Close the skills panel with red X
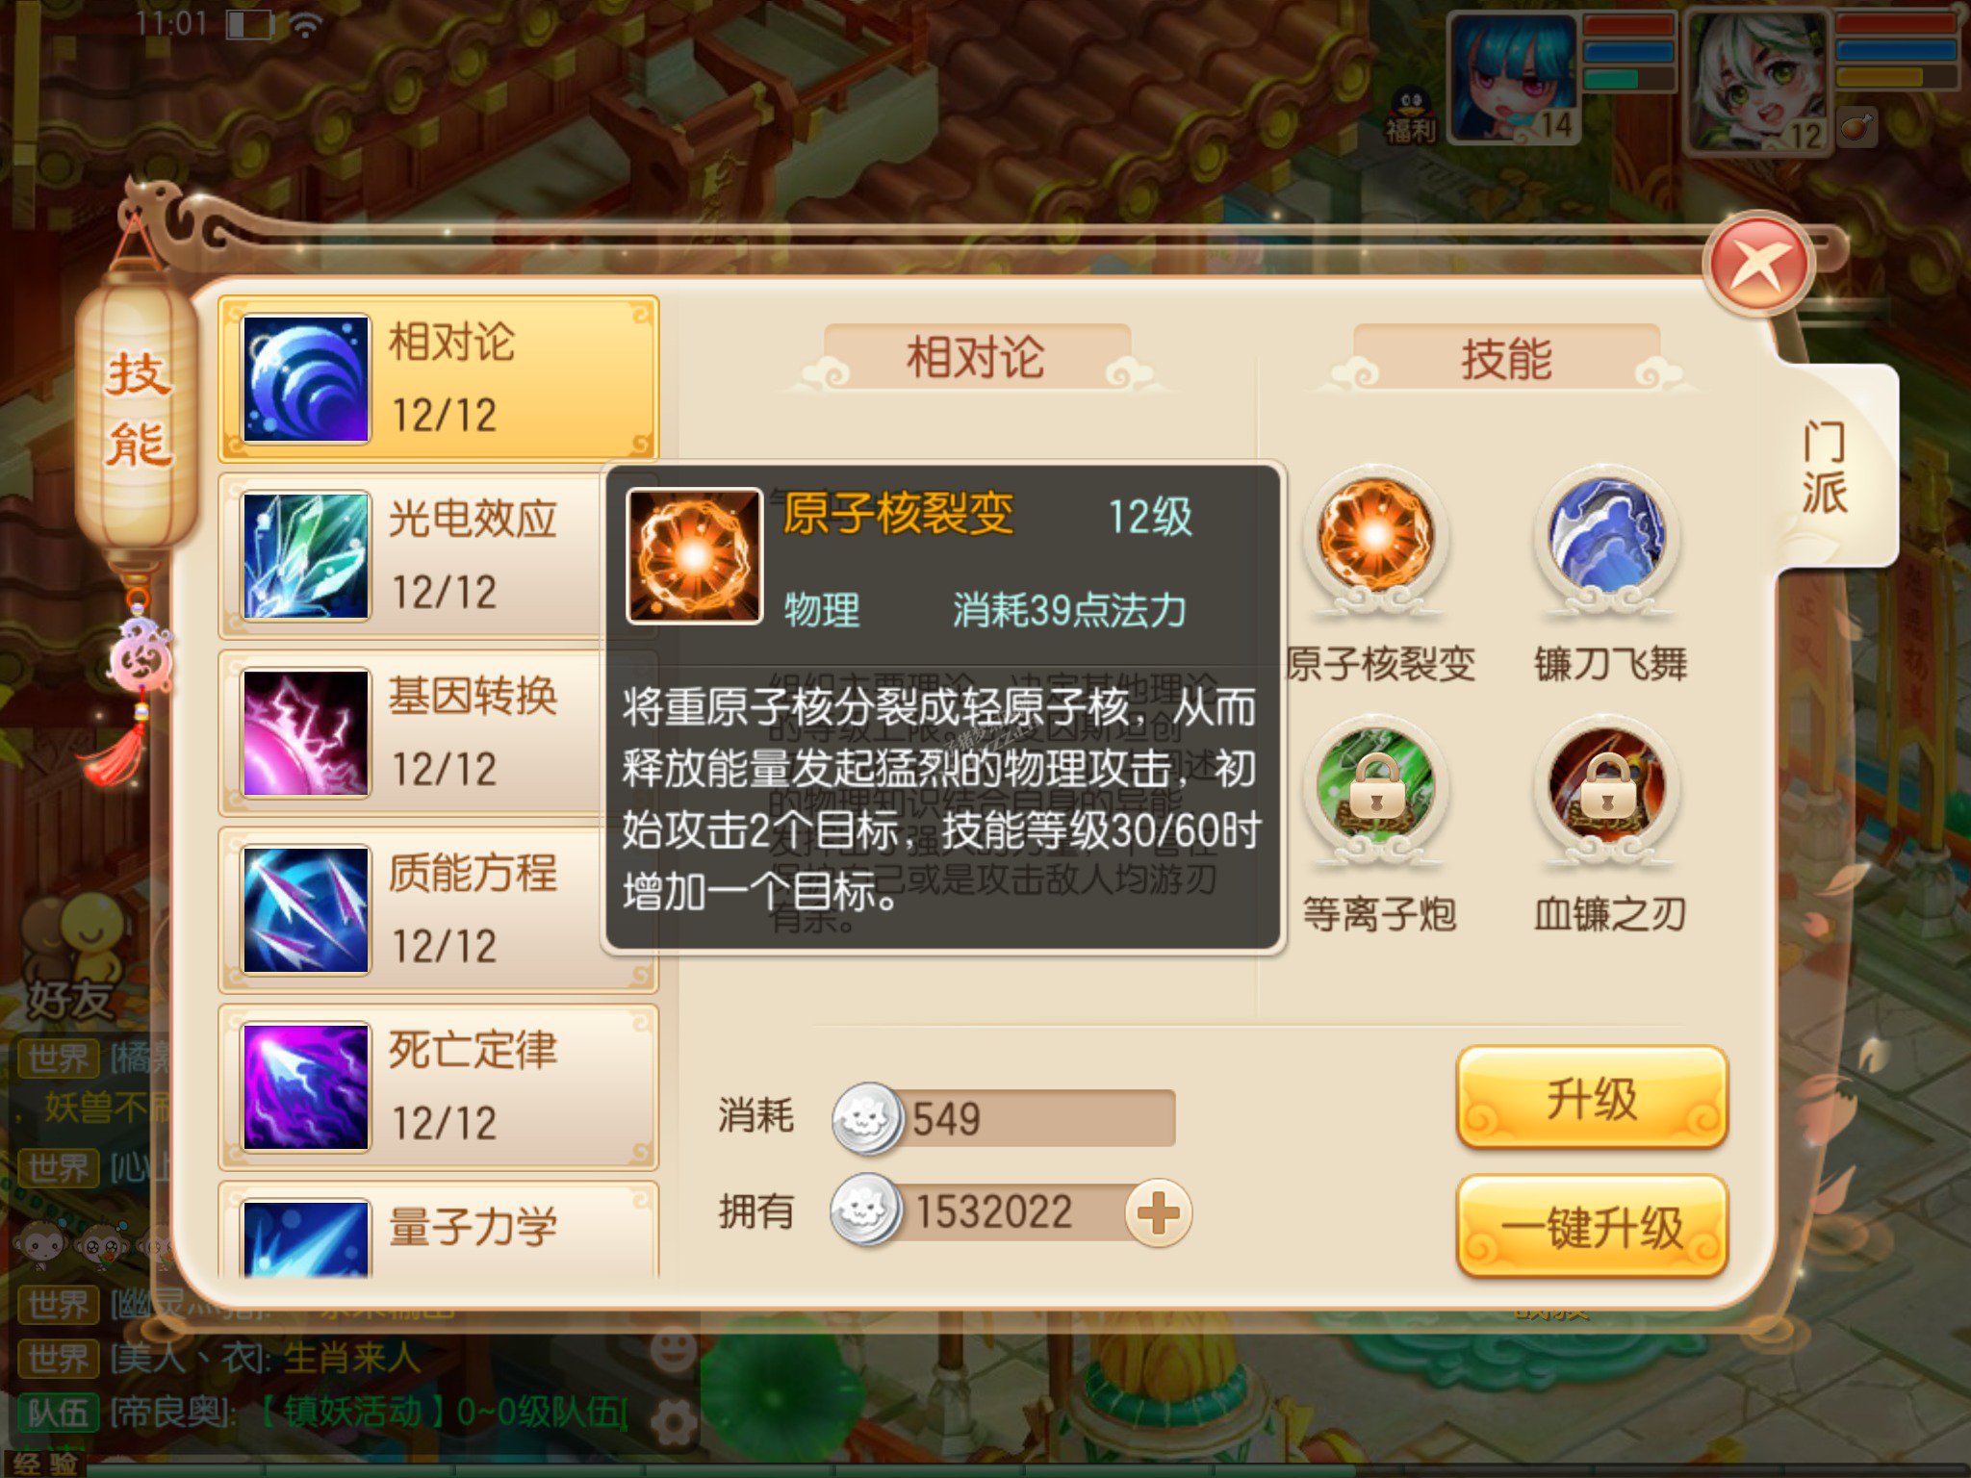This screenshot has height=1478, width=1971. [1757, 264]
